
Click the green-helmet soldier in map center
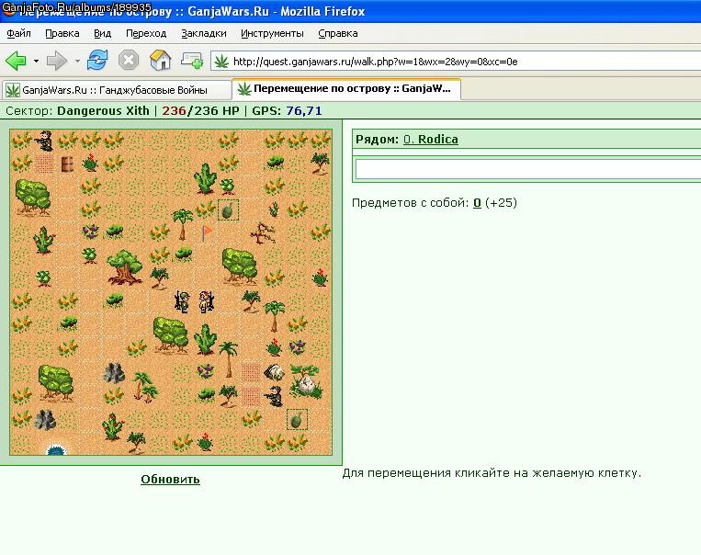click(x=182, y=301)
